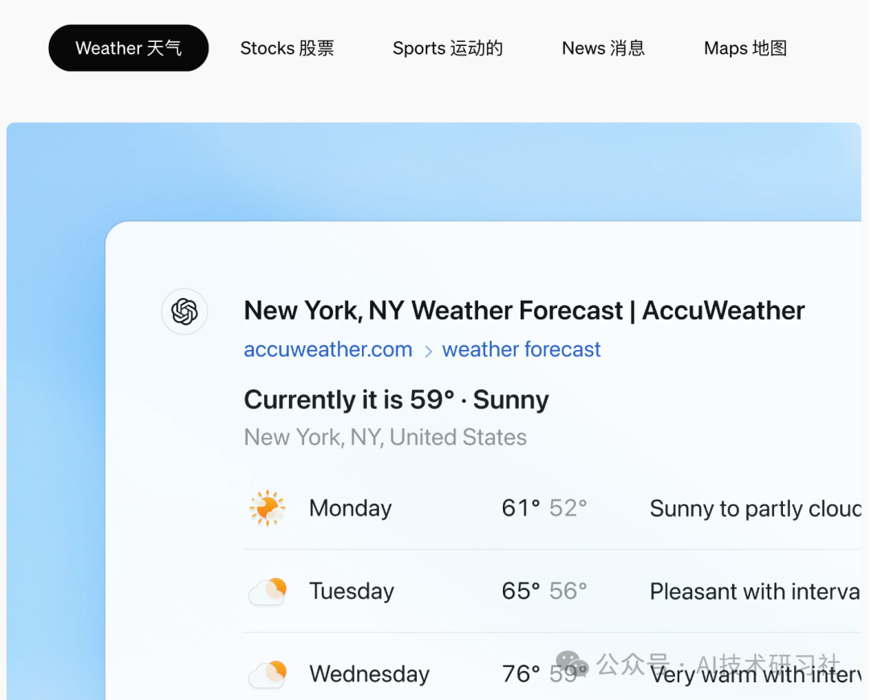
Task: Open the New York AccuWeather forecast title
Action: (x=525, y=311)
